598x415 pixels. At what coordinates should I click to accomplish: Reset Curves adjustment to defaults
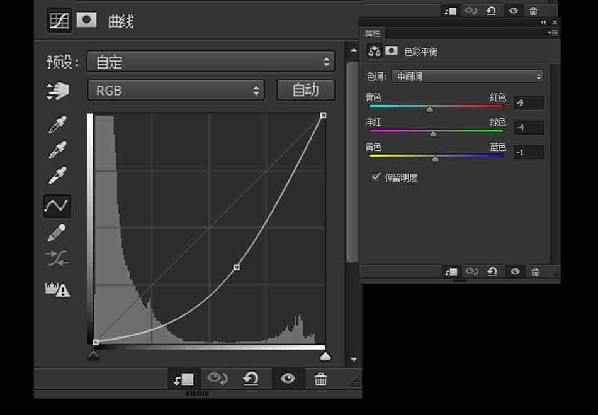point(251,379)
